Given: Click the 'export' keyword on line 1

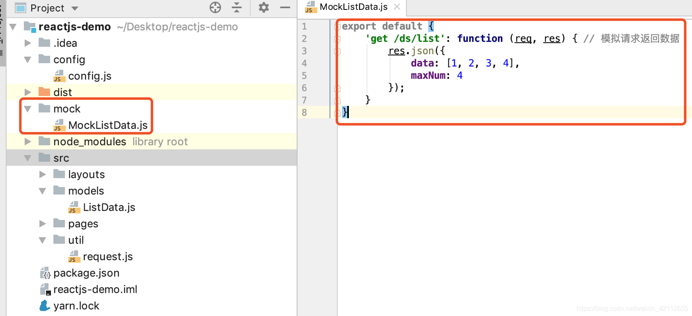Looking at the screenshot, I should click(x=359, y=26).
